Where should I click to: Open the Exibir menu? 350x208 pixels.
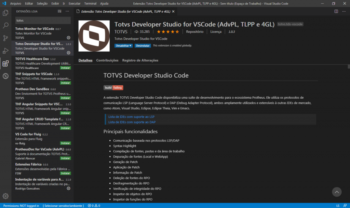pos(55,3)
